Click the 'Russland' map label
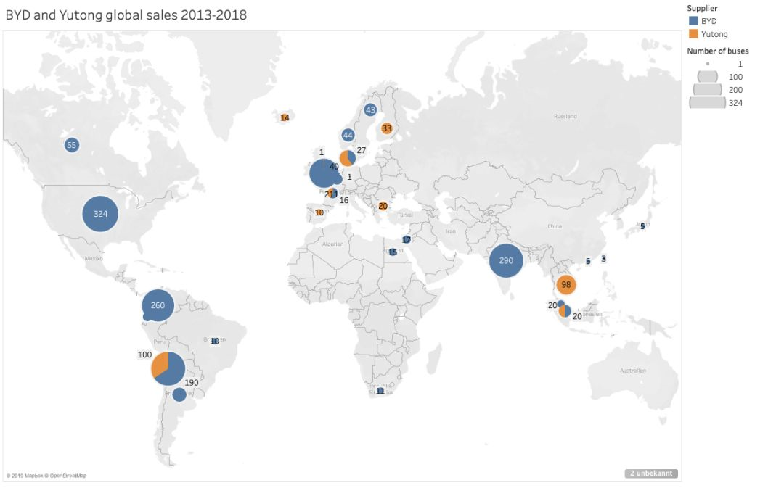 point(565,117)
